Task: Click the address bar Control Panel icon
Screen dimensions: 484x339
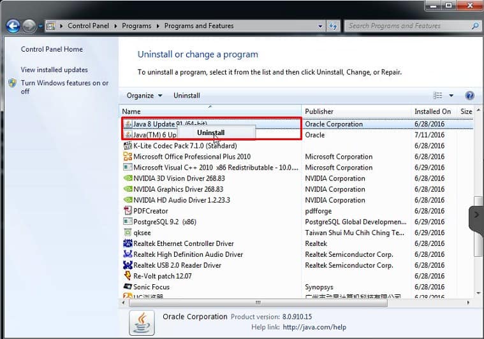Action: 51,26
